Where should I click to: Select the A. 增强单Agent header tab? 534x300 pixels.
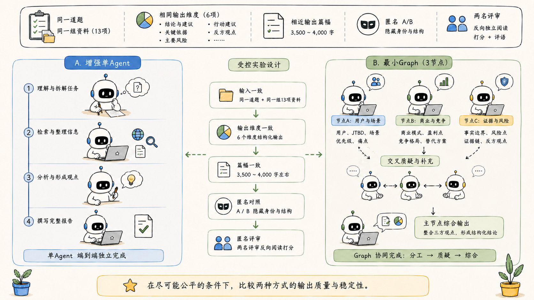pyautogui.click(x=103, y=63)
